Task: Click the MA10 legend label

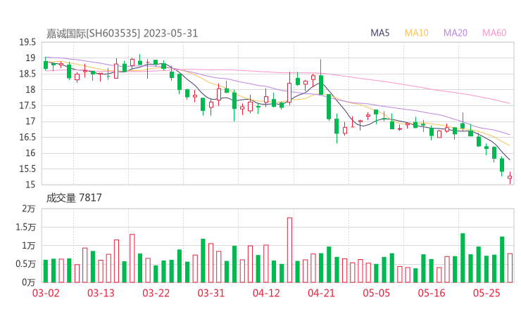Action: pos(416,33)
